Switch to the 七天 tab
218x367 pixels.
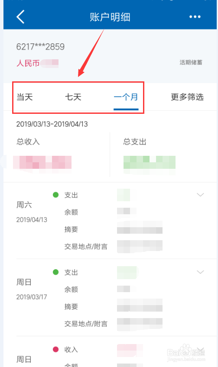(x=73, y=97)
